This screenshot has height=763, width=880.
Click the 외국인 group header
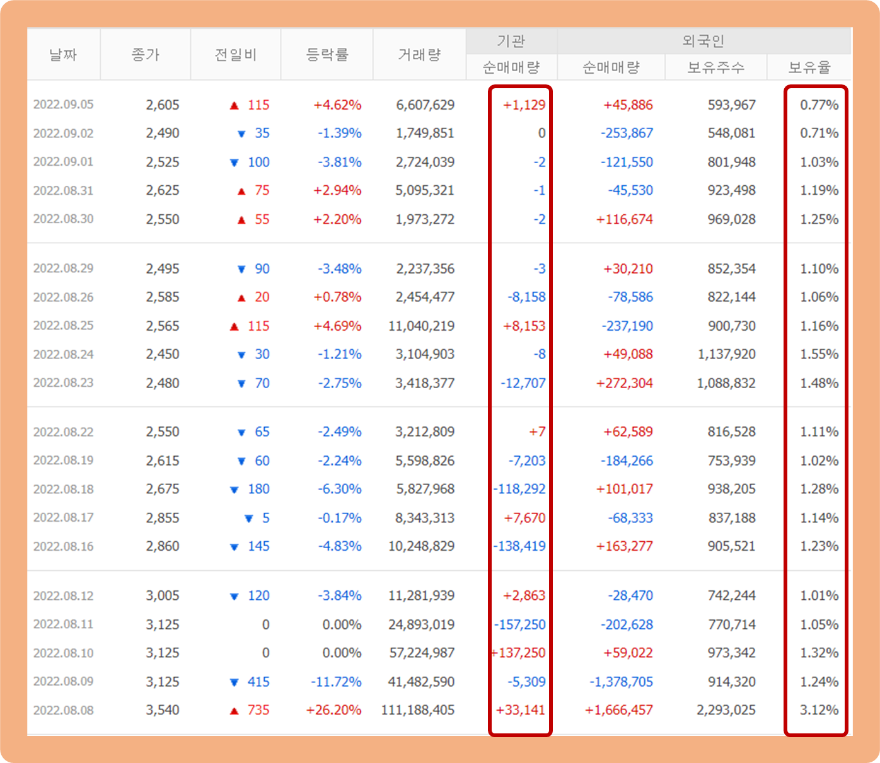coord(703,41)
